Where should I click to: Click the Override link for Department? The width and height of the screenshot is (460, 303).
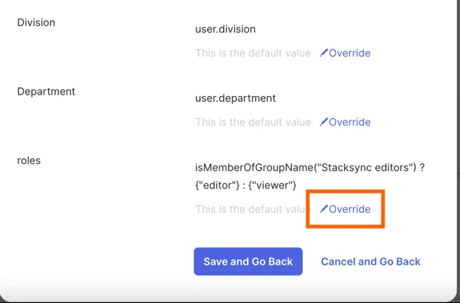tap(345, 122)
